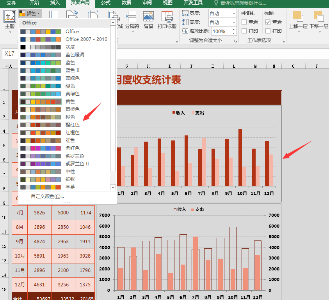Select the 橙红色 color scheme
The image size is (329, 300).
coord(64,125)
